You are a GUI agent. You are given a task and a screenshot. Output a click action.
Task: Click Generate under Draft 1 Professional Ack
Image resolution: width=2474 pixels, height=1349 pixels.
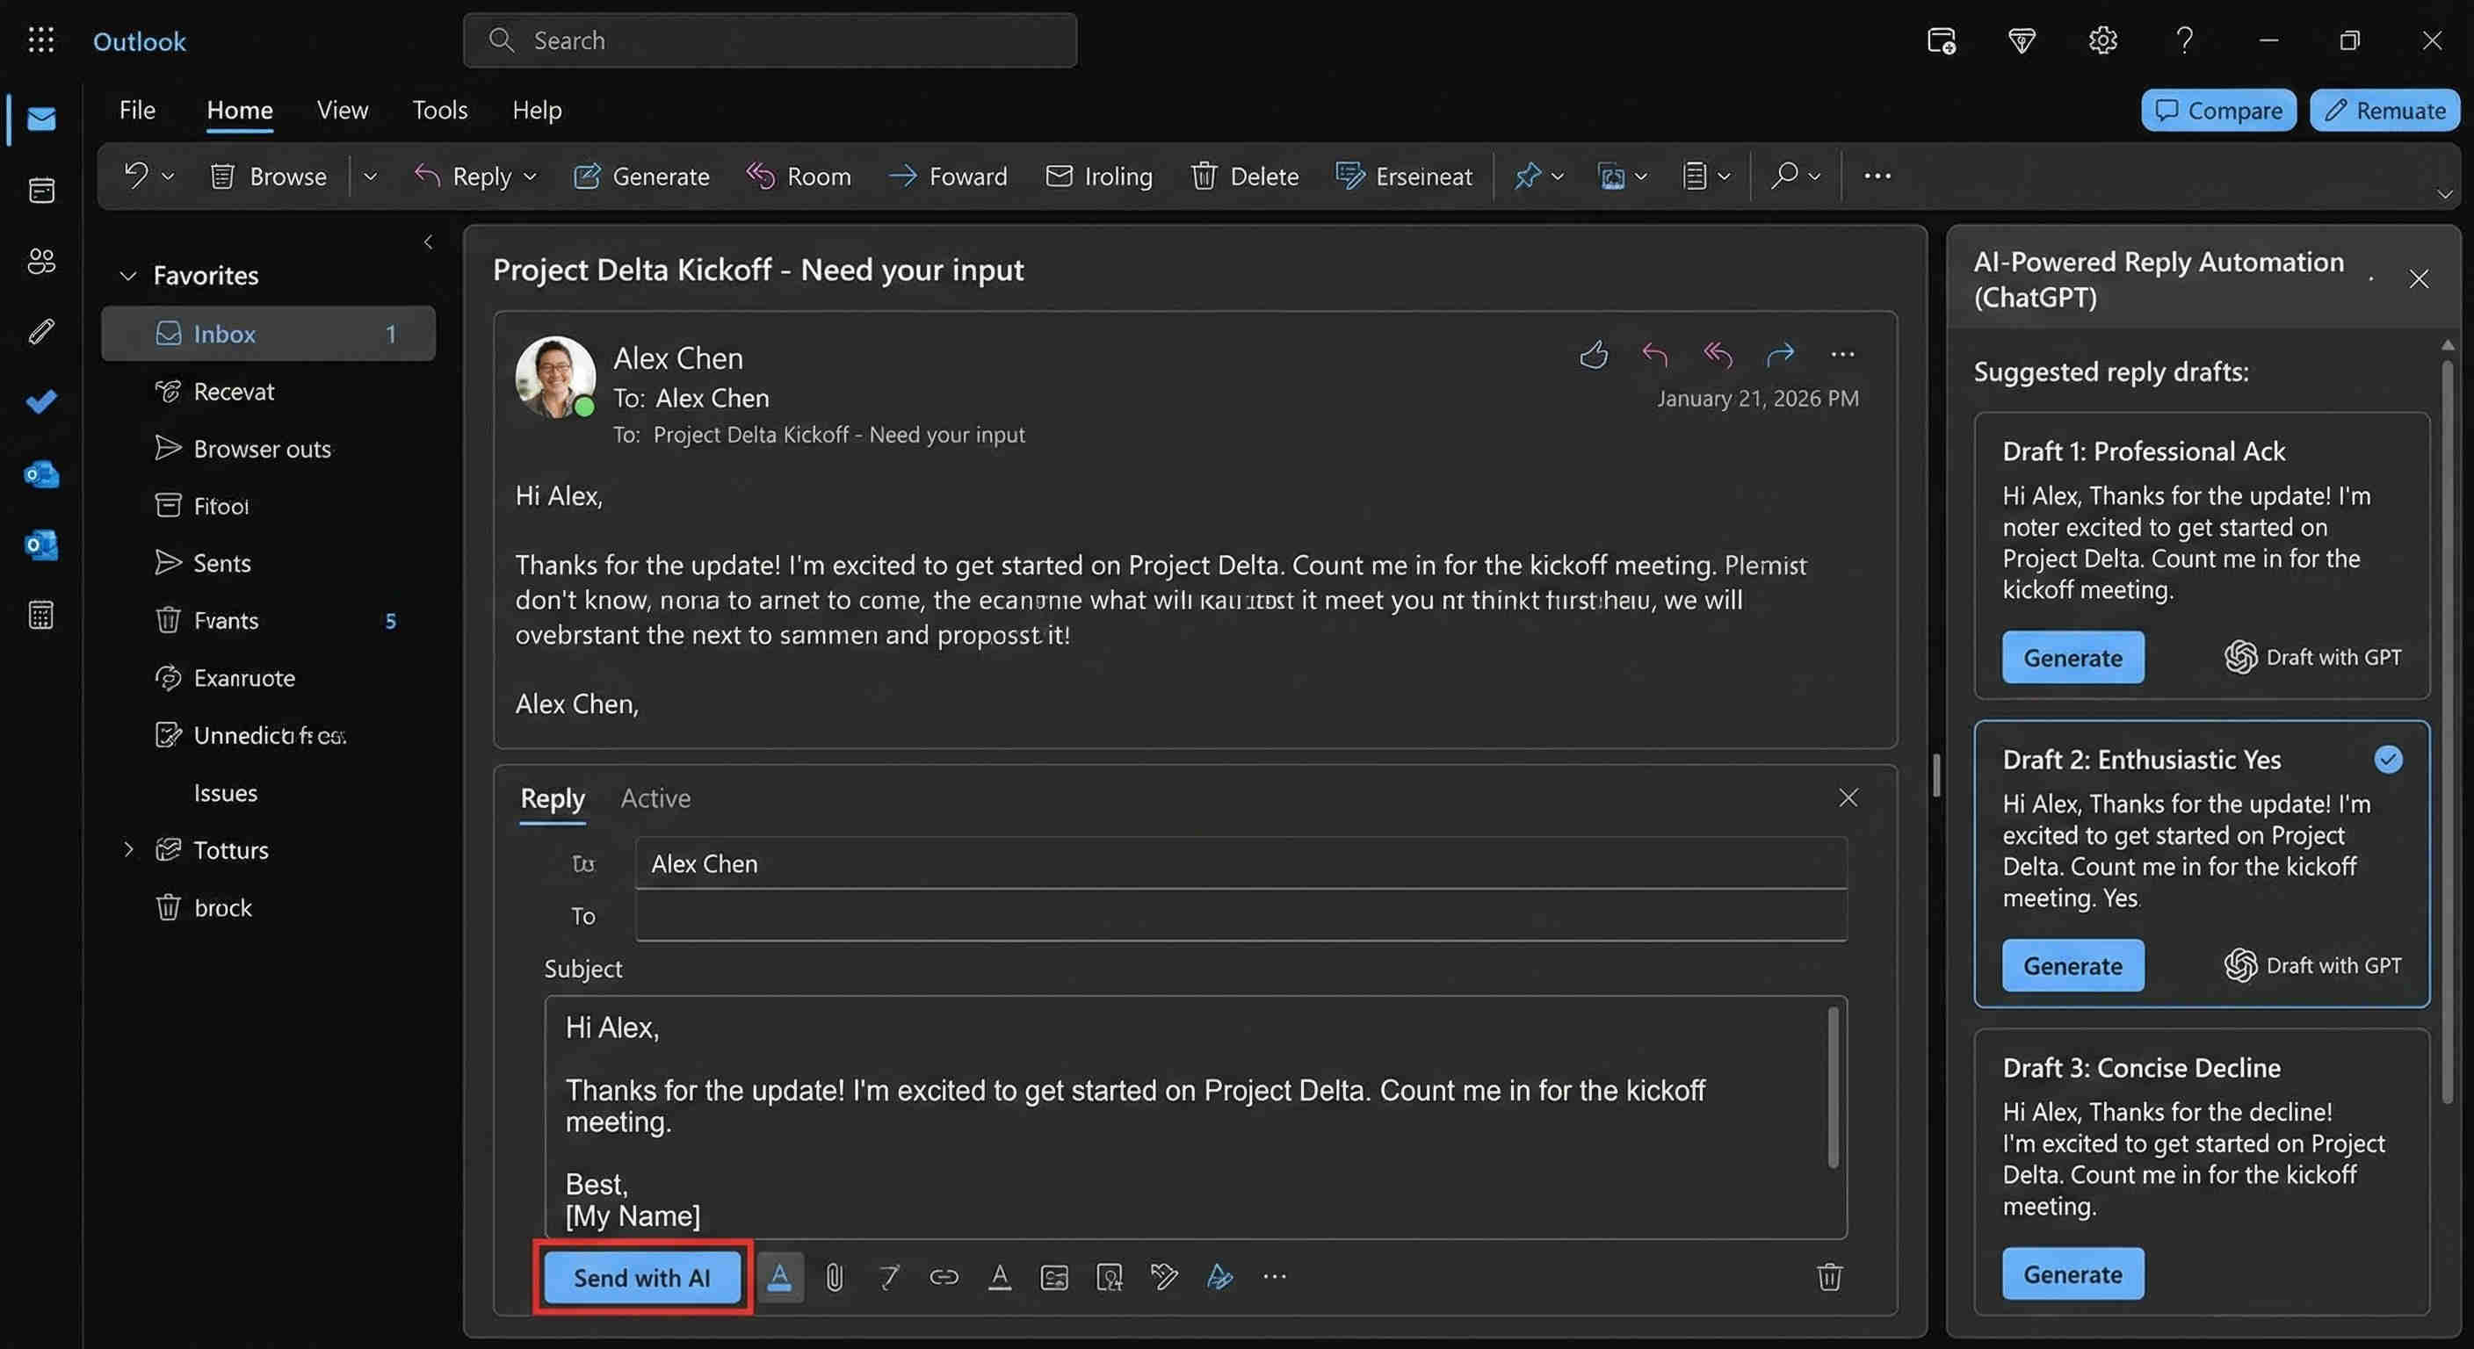(x=2073, y=658)
